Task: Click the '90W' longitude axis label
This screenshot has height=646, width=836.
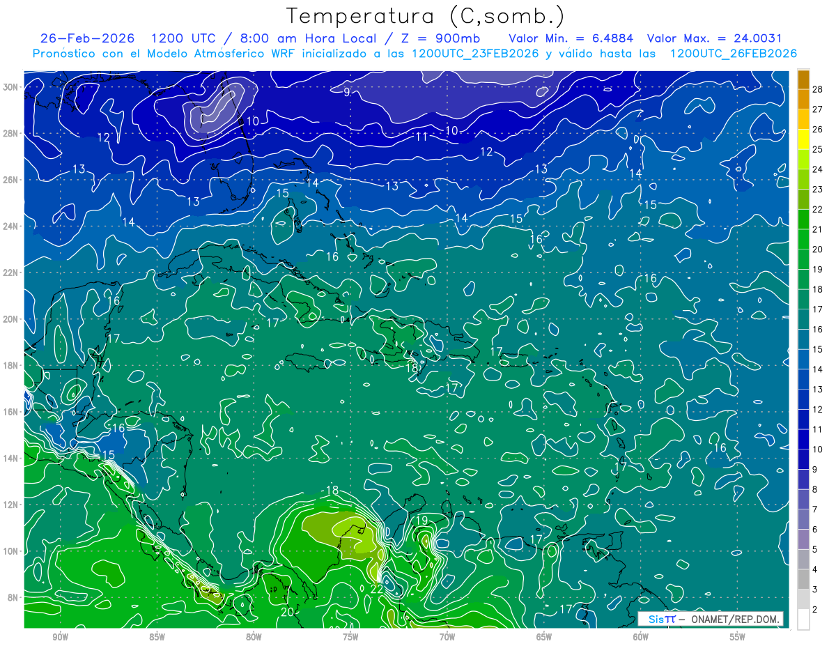Action: click(61, 637)
